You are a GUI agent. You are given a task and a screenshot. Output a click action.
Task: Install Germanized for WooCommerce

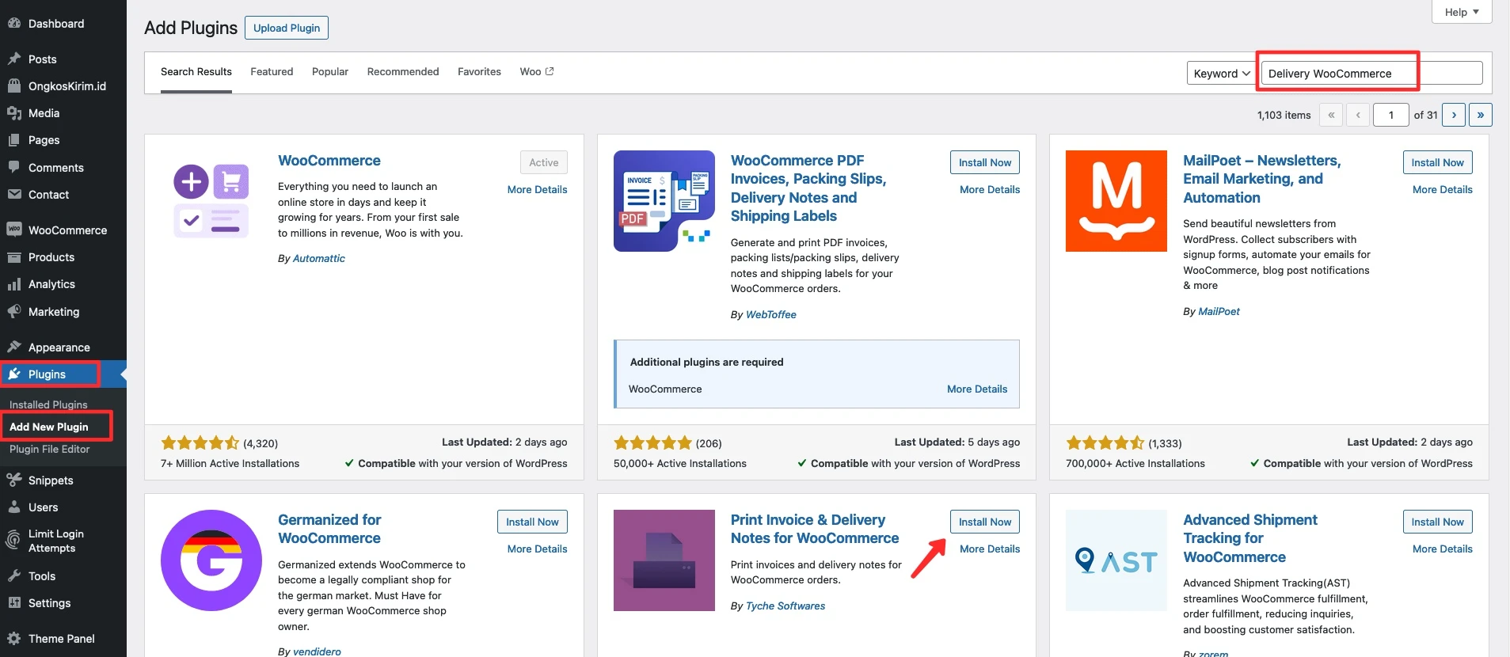pos(532,522)
